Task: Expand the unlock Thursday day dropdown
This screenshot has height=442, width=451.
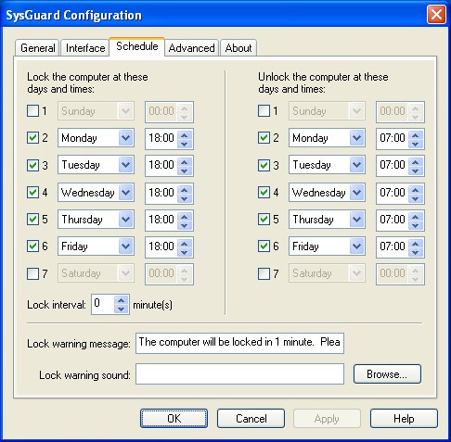Action: click(x=356, y=220)
